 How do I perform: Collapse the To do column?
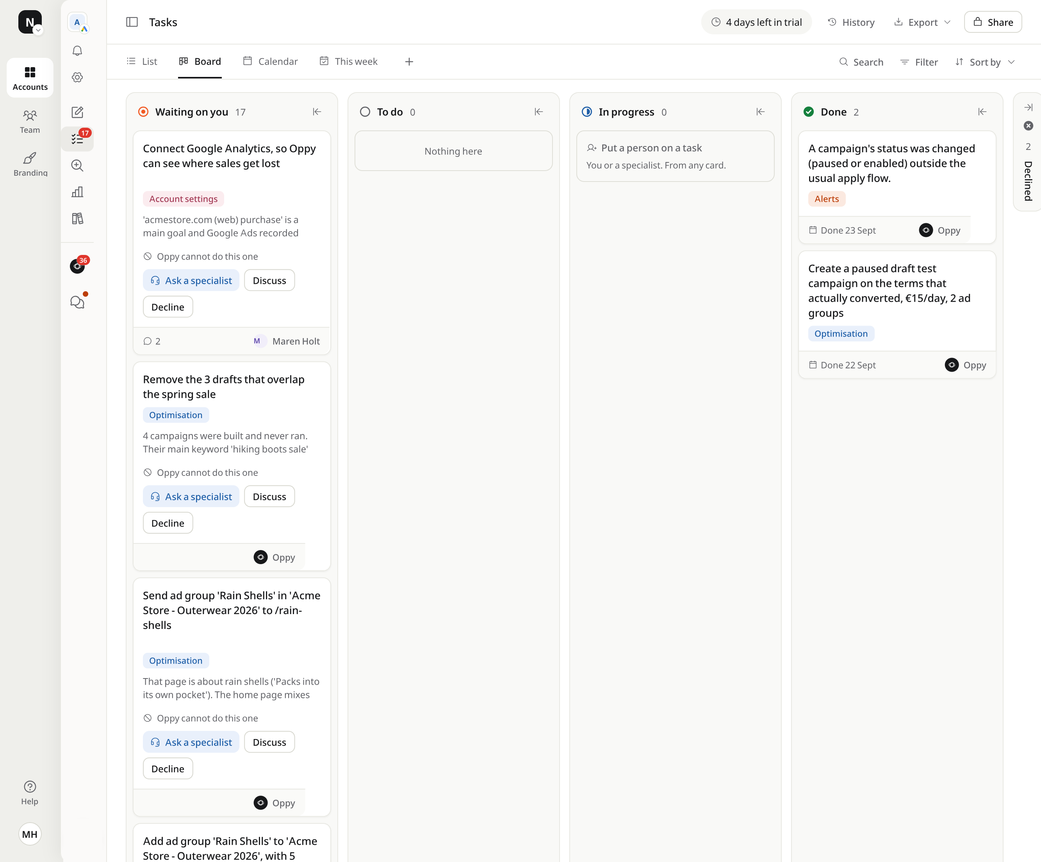pos(538,112)
